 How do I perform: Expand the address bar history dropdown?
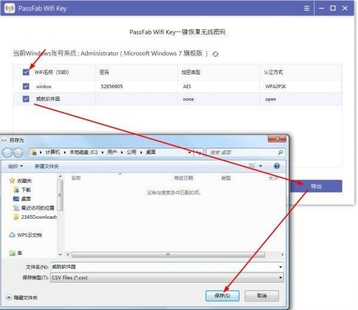[190, 153]
